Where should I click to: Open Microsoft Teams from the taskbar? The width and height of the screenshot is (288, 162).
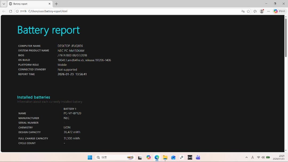pyautogui.click(x=198, y=157)
